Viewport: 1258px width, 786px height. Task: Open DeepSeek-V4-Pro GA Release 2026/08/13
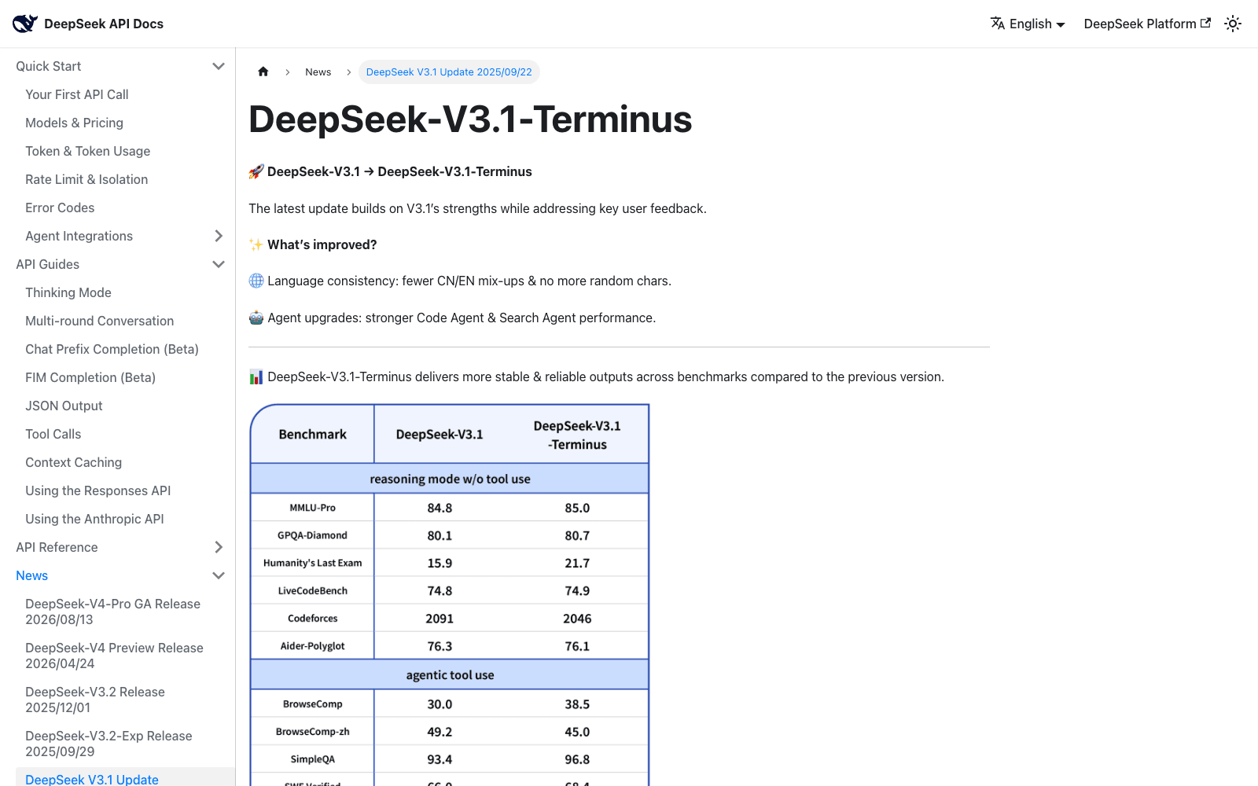click(x=113, y=612)
